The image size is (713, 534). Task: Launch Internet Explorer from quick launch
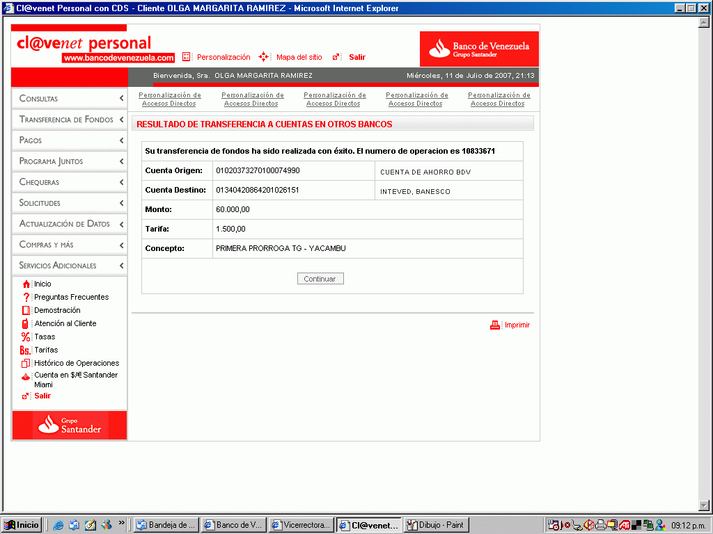[58, 526]
